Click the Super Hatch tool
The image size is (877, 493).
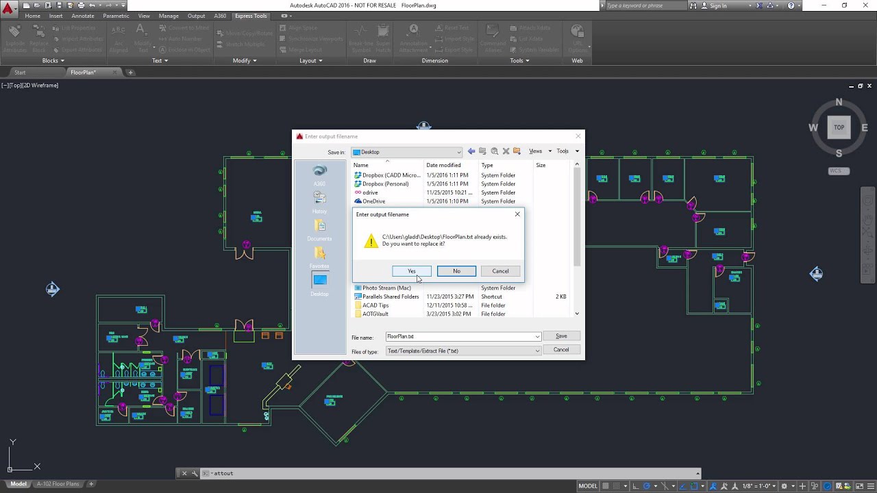[x=383, y=39]
